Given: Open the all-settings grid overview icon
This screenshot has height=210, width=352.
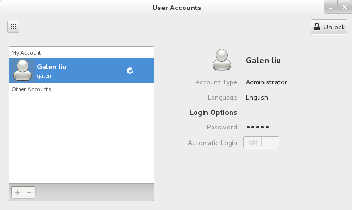Looking at the screenshot, I should pyautogui.click(x=13, y=27).
